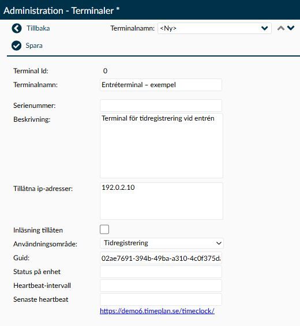
Task: Click the Tillbaka text link
Action: pos(38,28)
